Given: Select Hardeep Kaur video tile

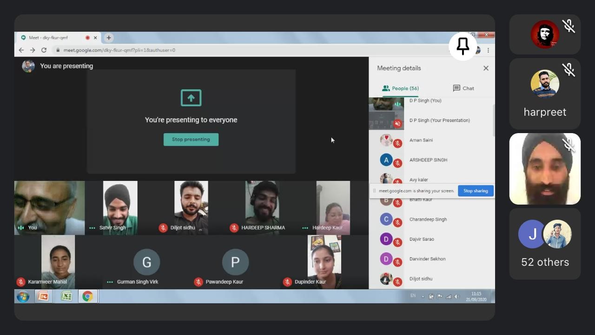Looking at the screenshot, I should pyautogui.click(x=333, y=208).
